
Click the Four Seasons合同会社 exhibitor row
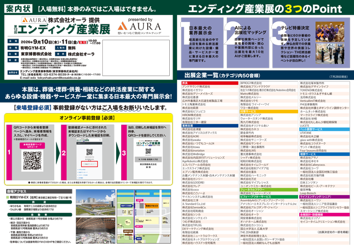click(324, 151)
